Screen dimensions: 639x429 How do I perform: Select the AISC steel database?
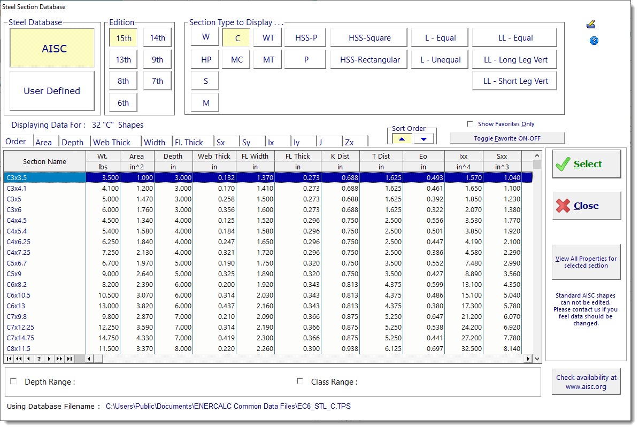coord(52,48)
